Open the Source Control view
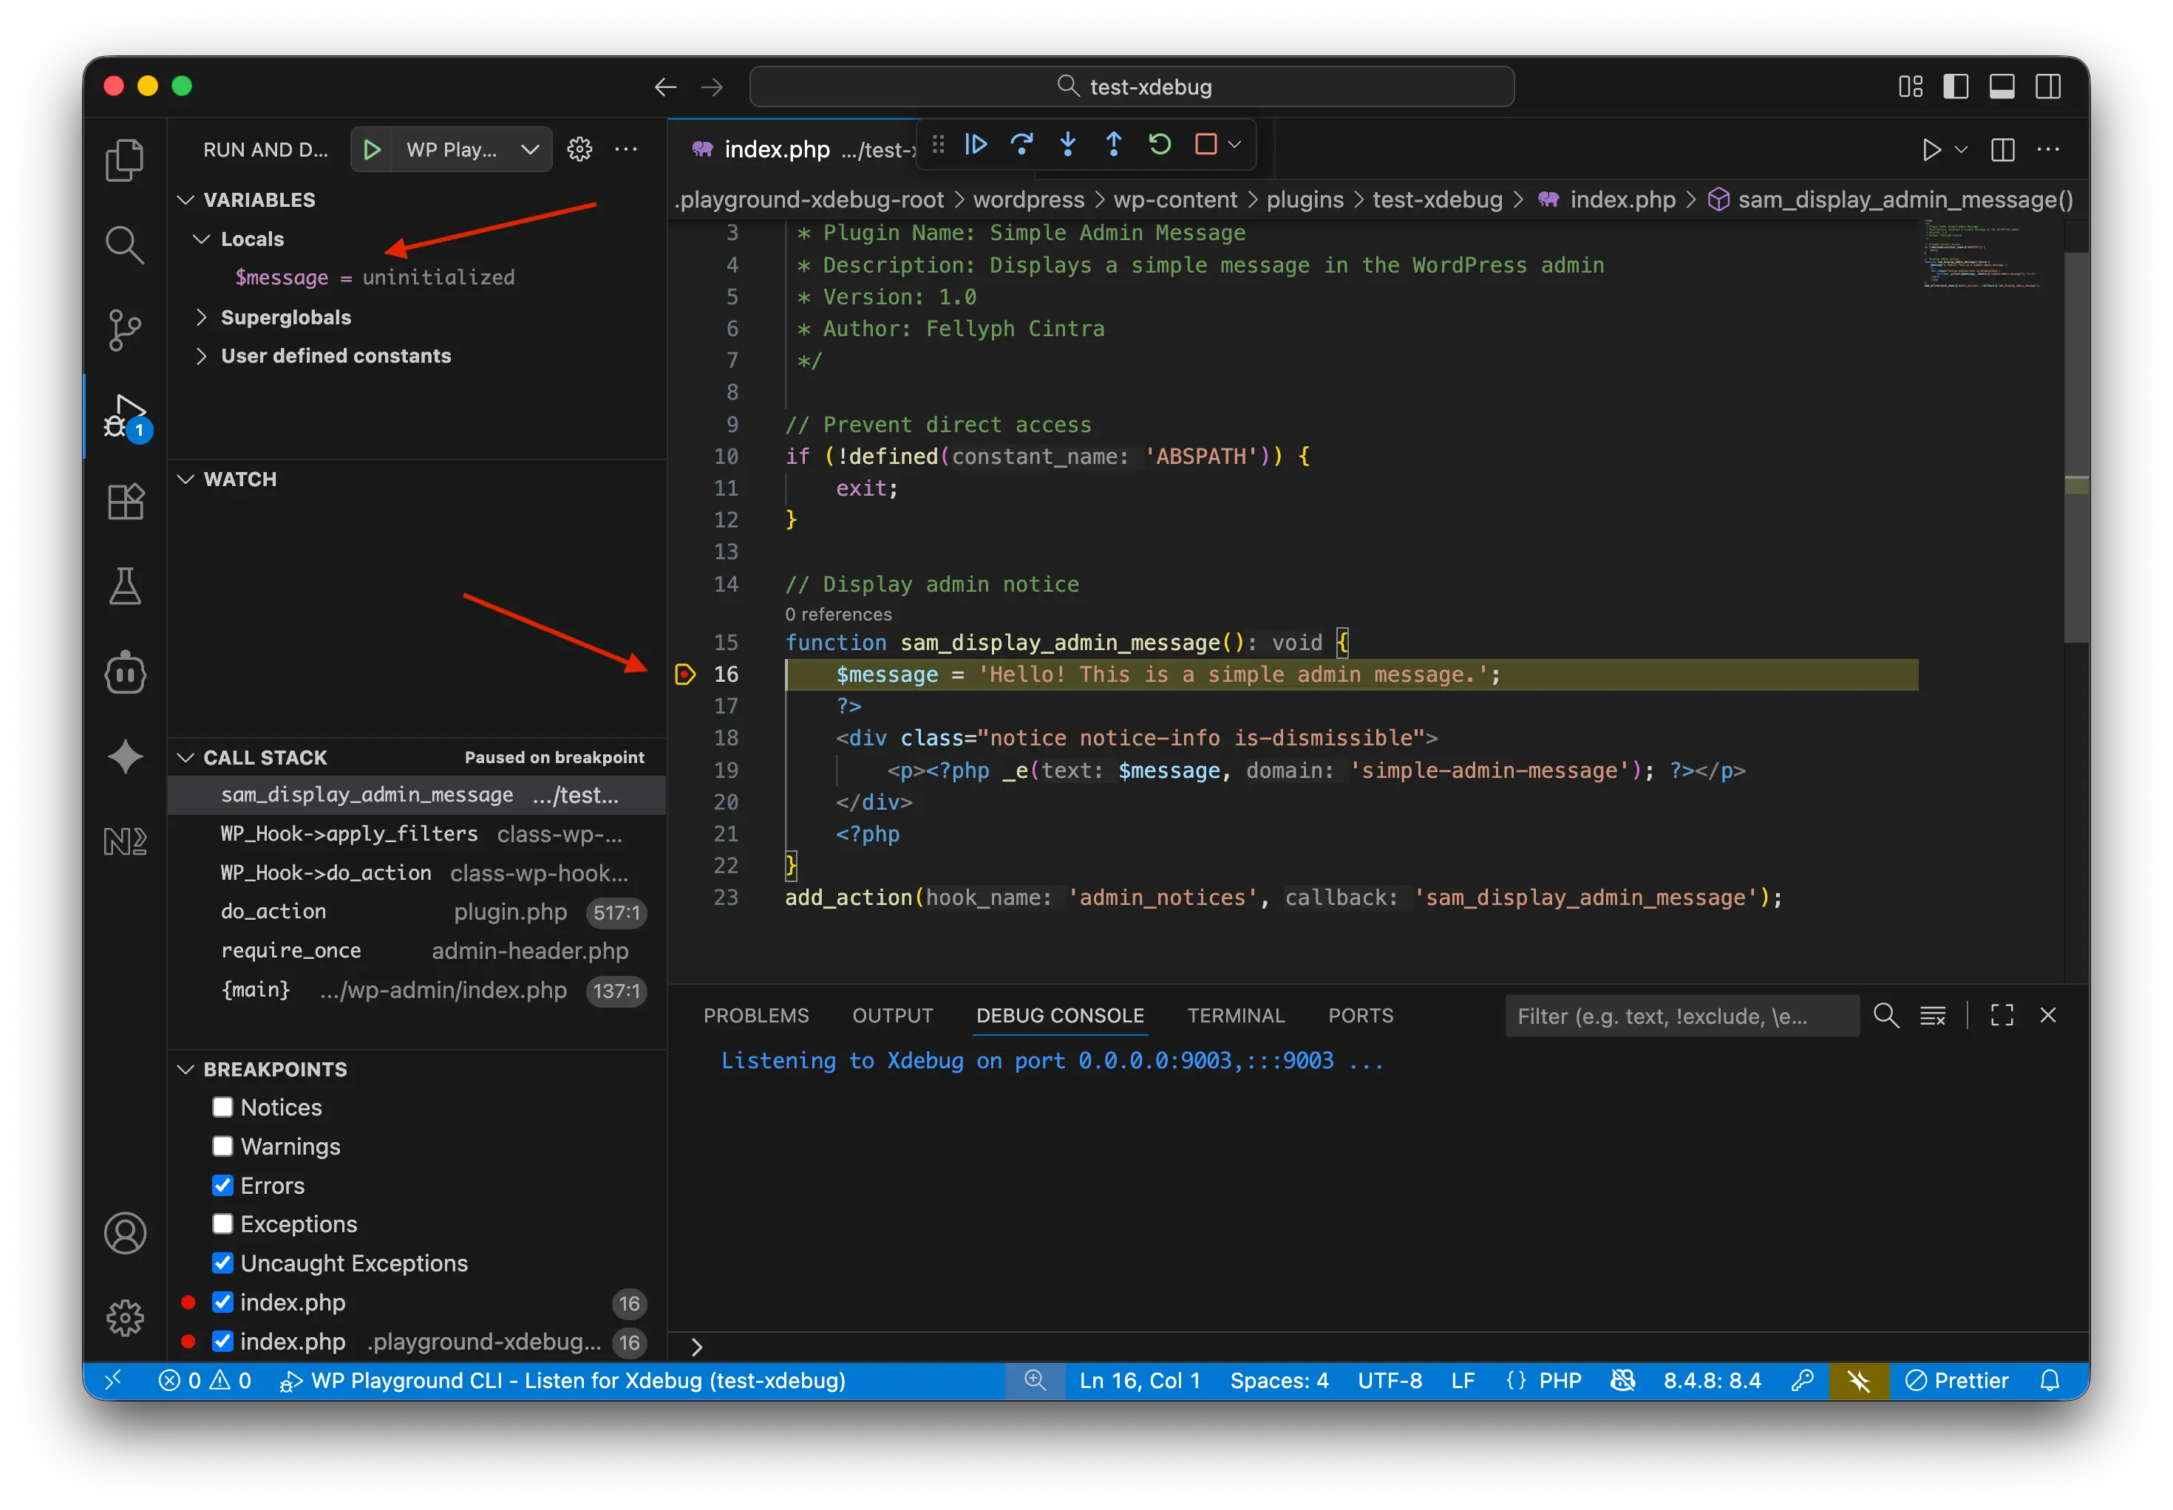Screen dimensions: 2173x1510 click(x=124, y=329)
